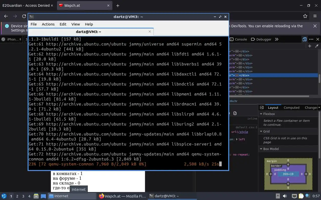Show all sidebar tabs dropdown arrow
The image size is (321, 200).
pos(319,107)
